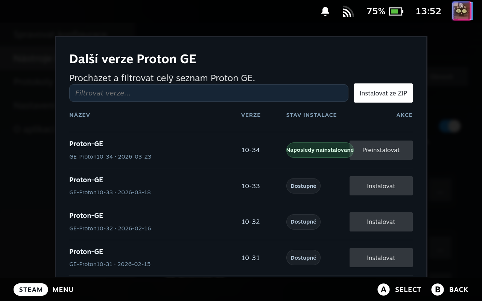Screen dimensions: 482x301
Task: Click Proton-GE title in the 10-32 row
Action: [86, 216]
